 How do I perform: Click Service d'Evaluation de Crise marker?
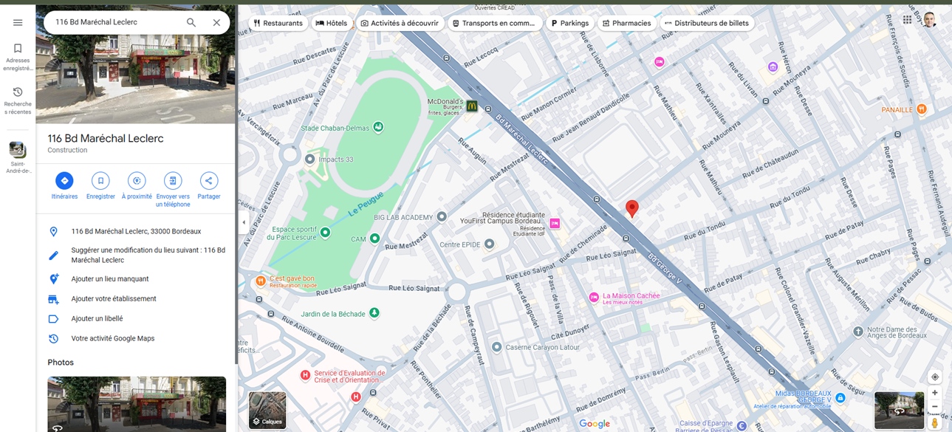pyautogui.click(x=305, y=376)
